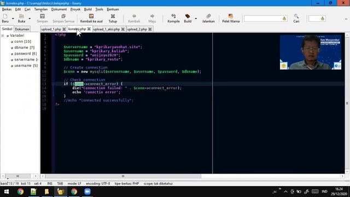The width and height of the screenshot is (350, 197).
Task: Open the Windows Start menu
Action: [x=7, y=192]
